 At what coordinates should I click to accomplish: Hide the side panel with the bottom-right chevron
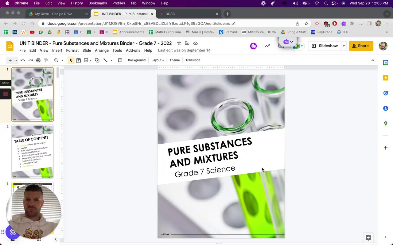386,237
